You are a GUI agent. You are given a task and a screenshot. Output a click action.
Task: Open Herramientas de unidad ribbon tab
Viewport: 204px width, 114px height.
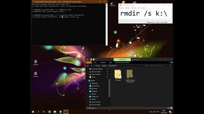pyautogui.click(x=122, y=62)
